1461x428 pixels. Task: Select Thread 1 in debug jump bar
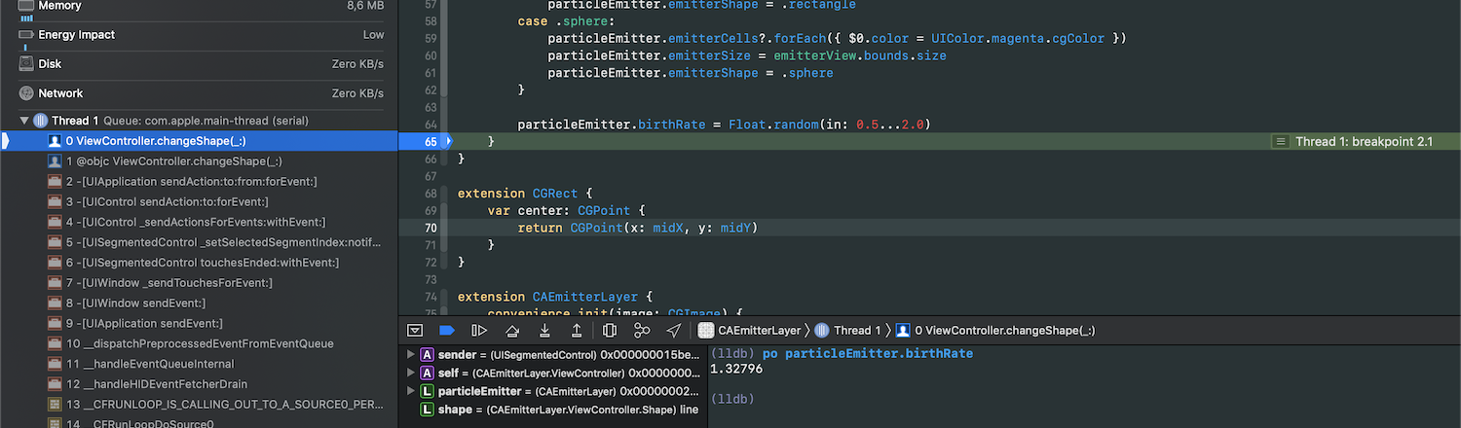[847, 331]
